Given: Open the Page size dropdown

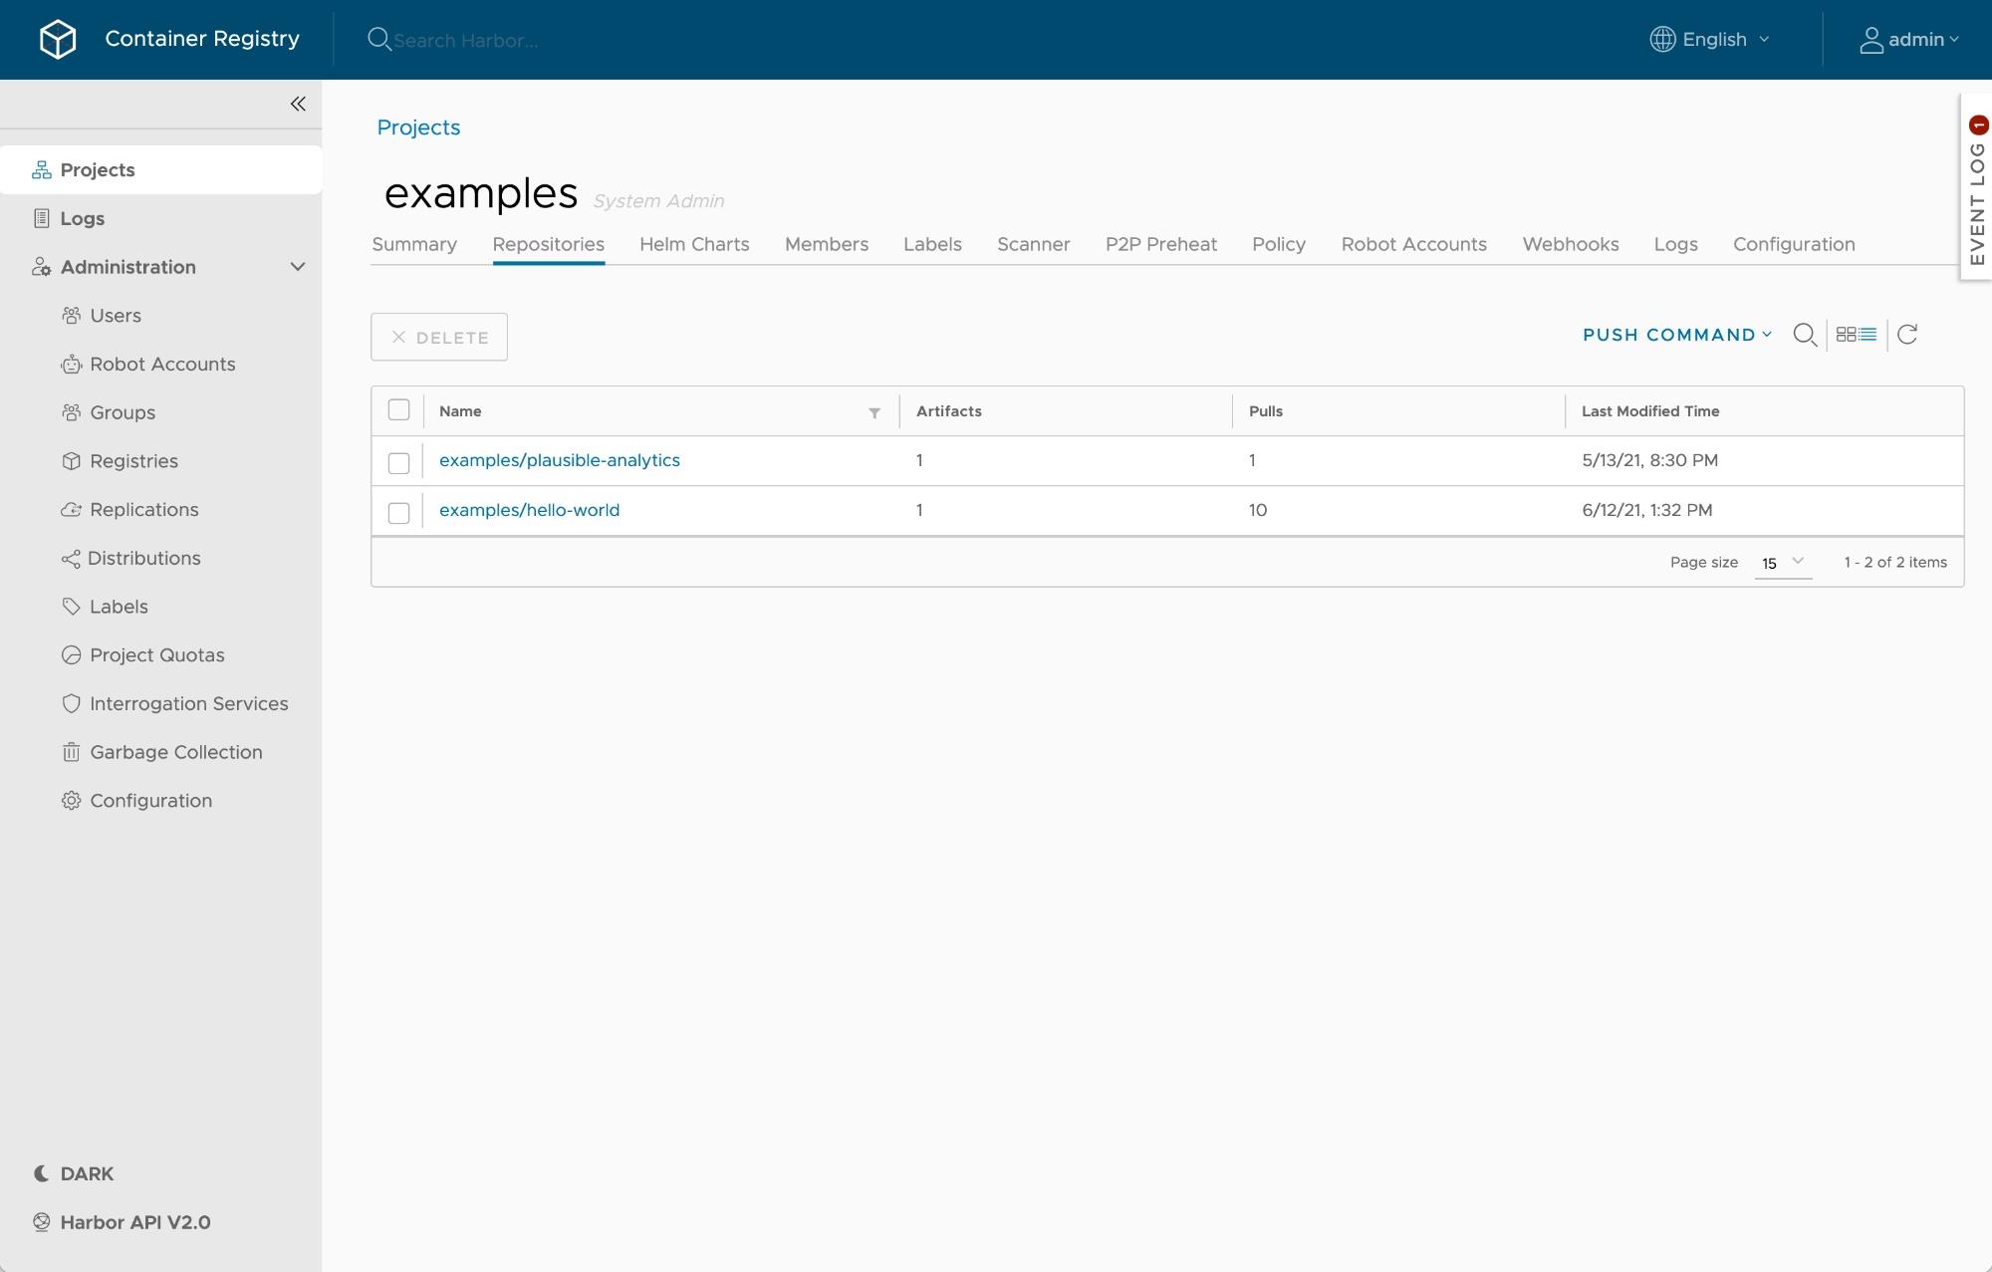Looking at the screenshot, I should pyautogui.click(x=1782, y=563).
